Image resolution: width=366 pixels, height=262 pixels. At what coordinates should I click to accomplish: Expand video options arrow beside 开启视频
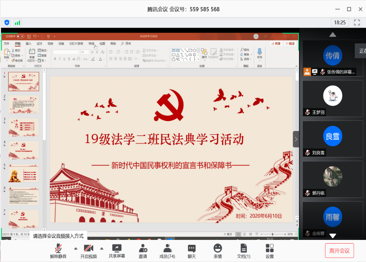pyautogui.click(x=102, y=248)
